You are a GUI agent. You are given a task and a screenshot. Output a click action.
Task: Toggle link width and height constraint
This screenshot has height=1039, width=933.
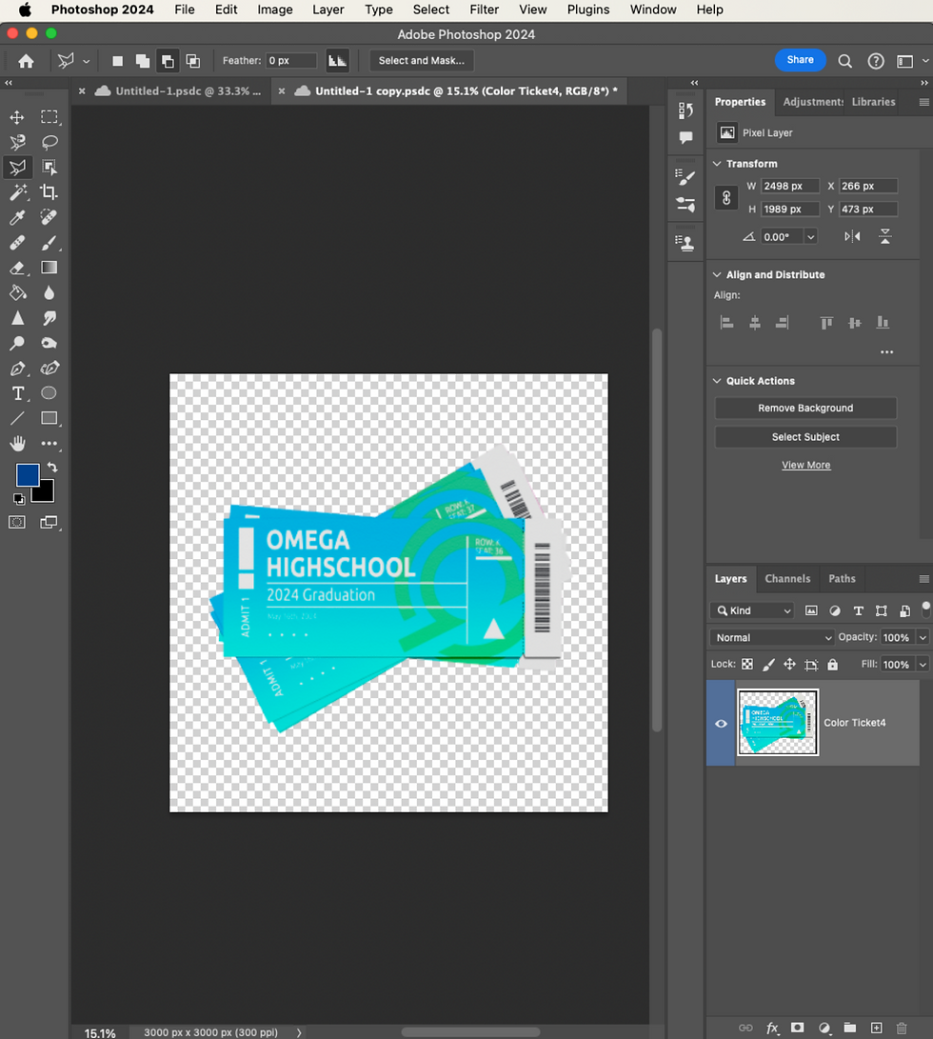[x=726, y=197]
